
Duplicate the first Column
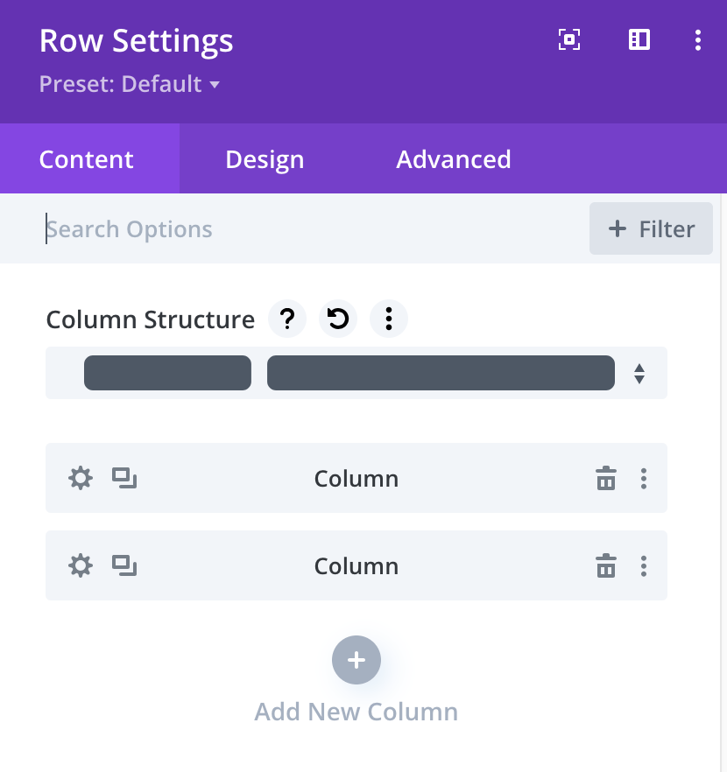point(124,479)
